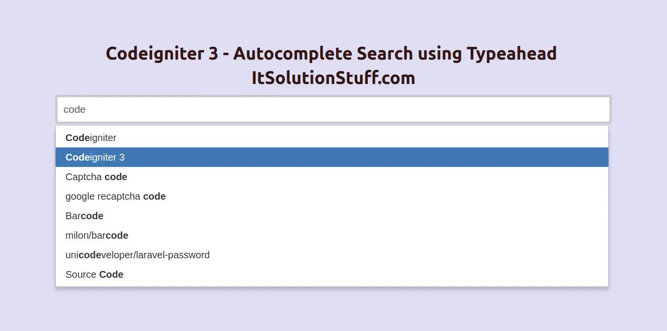This screenshot has height=331, width=667.
Task: Click the word "Captcha" in Captcha code
Action: click(x=83, y=177)
